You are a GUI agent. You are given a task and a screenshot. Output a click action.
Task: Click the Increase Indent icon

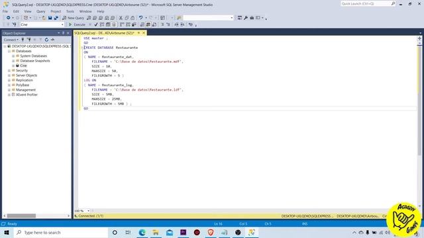182,24
